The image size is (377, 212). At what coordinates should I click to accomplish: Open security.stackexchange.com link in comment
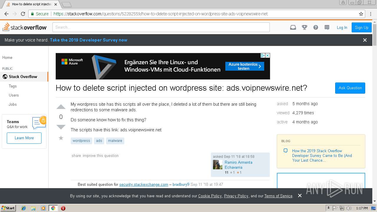pyautogui.click(x=144, y=184)
